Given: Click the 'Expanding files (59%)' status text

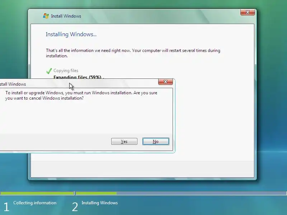Looking at the screenshot, I should click(79, 77).
